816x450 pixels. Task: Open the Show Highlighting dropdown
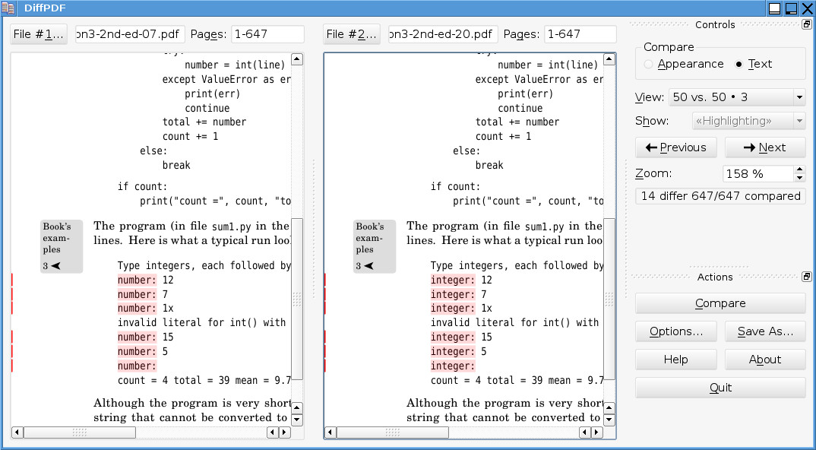click(x=749, y=121)
